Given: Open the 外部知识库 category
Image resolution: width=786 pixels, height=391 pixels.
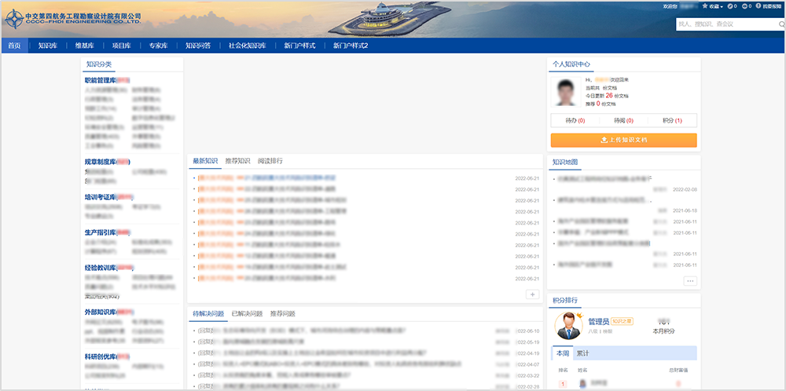Looking at the screenshot, I should point(101,312).
